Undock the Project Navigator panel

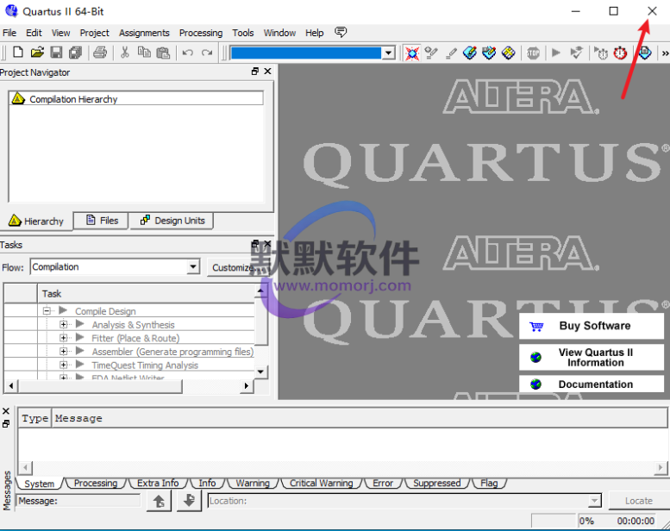255,72
